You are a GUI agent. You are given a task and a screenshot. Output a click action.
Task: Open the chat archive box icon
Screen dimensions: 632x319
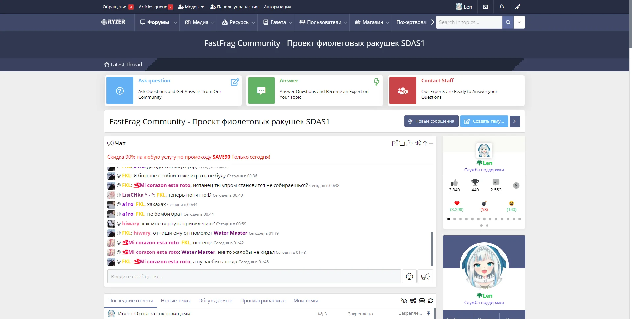coord(402,143)
